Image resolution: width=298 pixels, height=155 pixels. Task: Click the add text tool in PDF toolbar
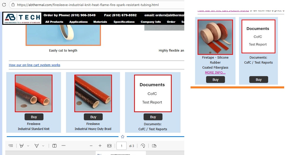[x=54, y=146]
